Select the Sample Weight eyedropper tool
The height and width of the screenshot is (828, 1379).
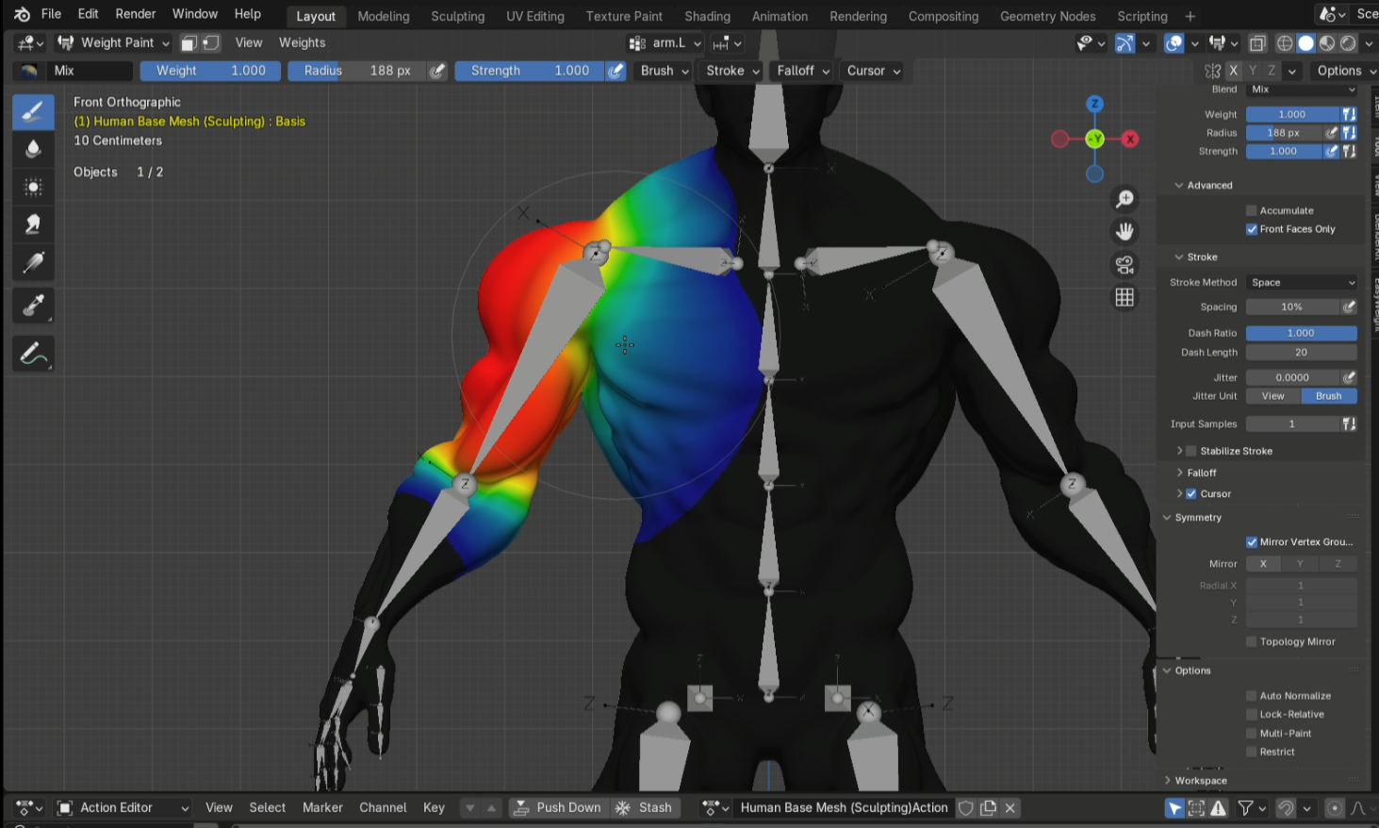33,306
